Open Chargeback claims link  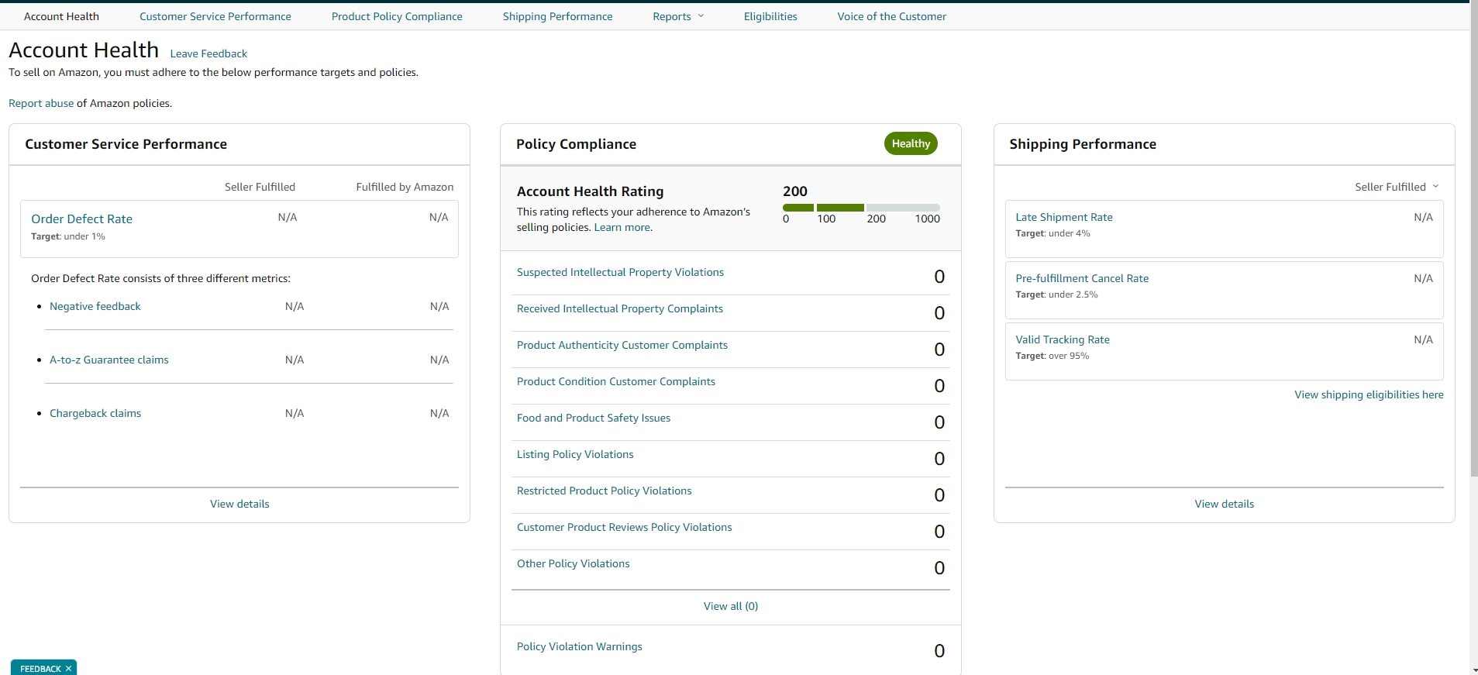coord(95,413)
